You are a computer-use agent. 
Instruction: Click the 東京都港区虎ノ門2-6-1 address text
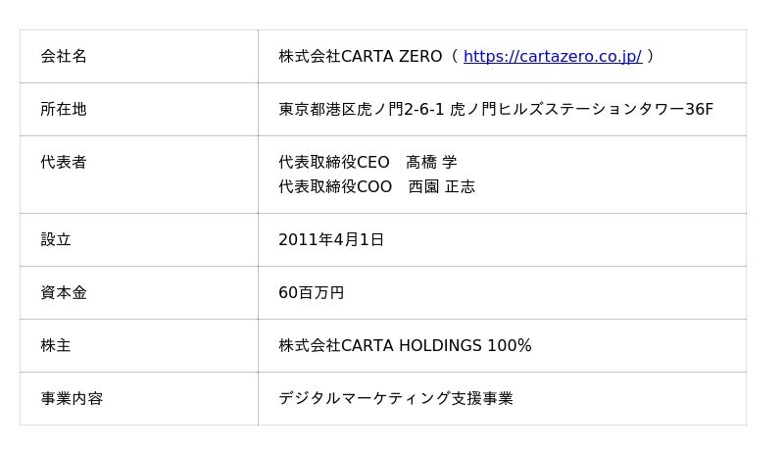362,110
